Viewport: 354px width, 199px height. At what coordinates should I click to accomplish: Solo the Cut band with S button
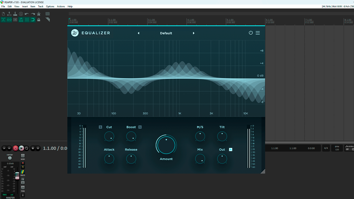click(101, 127)
